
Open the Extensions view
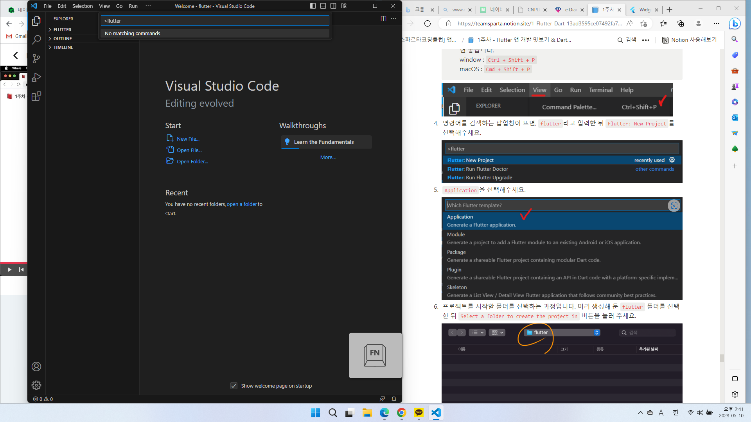pyautogui.click(x=36, y=96)
